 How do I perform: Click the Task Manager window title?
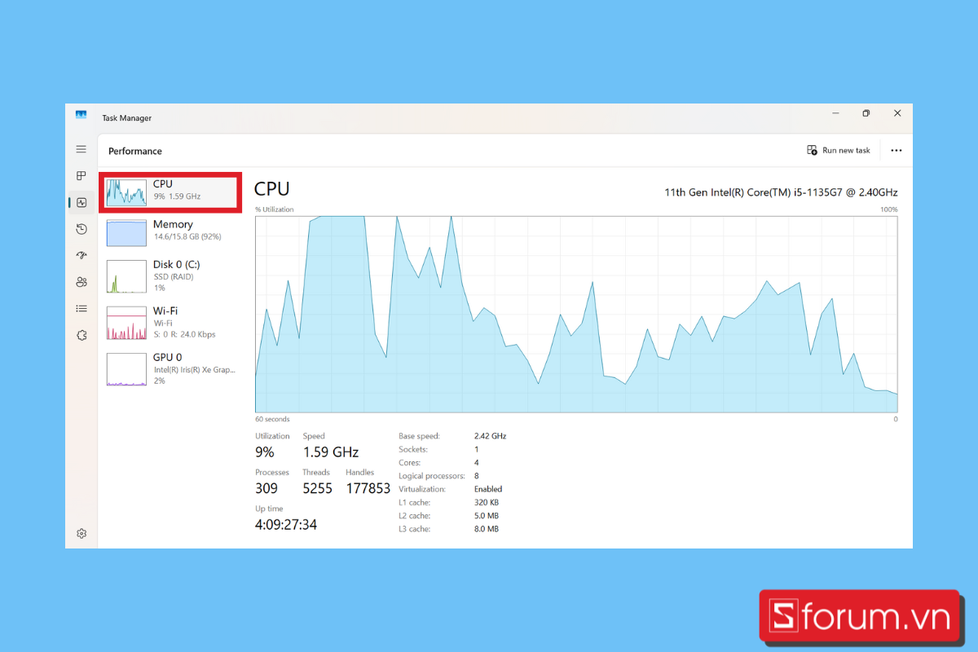(126, 118)
